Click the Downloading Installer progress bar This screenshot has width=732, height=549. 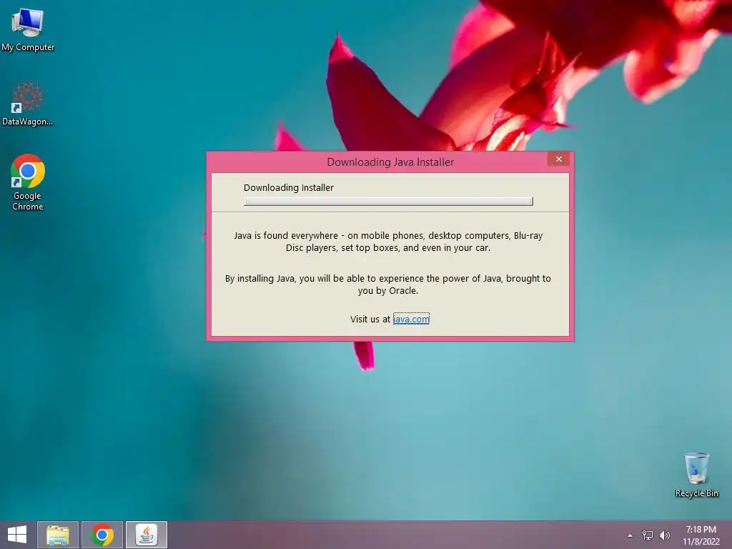point(388,201)
